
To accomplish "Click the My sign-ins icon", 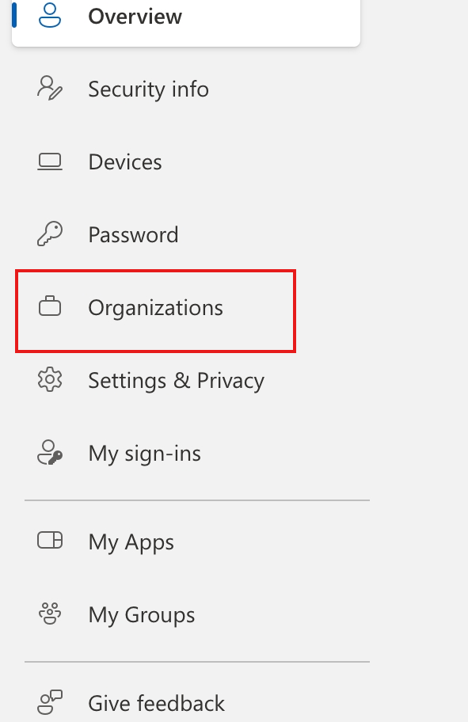I will pos(50,453).
